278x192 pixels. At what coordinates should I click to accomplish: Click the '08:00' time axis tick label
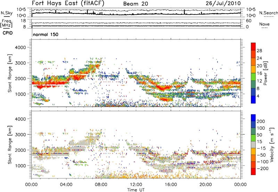101,185
